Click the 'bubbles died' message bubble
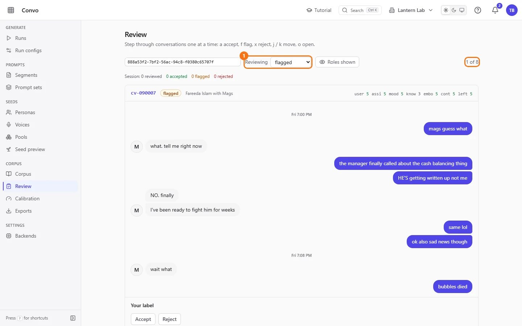Image resolution: width=522 pixels, height=326 pixels. (453, 287)
